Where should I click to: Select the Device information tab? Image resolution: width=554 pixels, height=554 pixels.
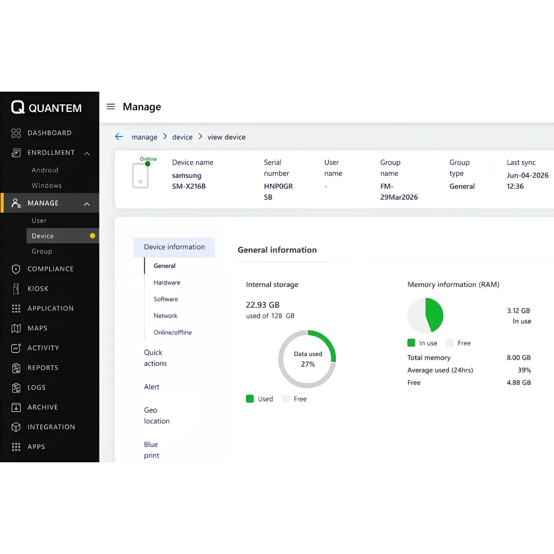pyautogui.click(x=174, y=247)
